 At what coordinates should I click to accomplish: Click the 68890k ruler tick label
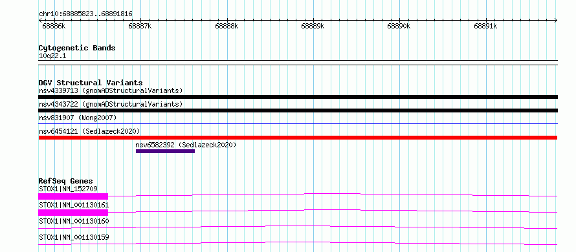click(399, 26)
